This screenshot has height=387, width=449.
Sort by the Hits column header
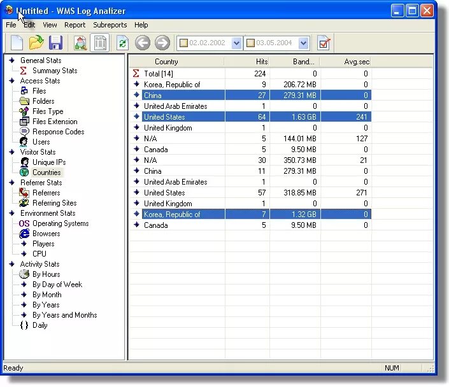(247, 62)
